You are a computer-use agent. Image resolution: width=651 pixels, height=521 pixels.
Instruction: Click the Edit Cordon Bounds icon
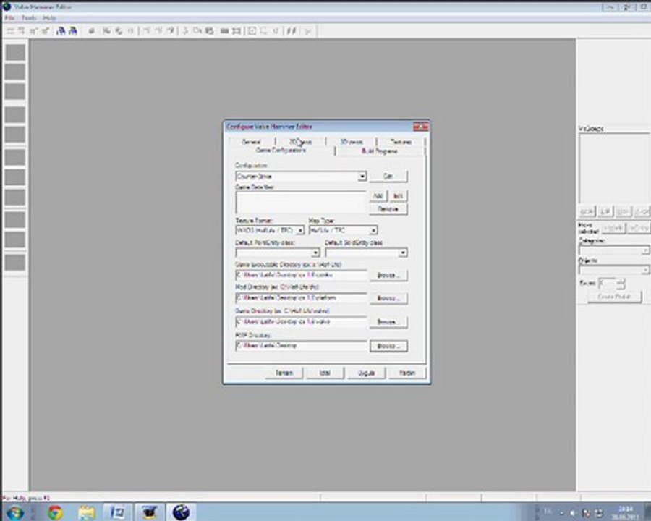click(237, 30)
